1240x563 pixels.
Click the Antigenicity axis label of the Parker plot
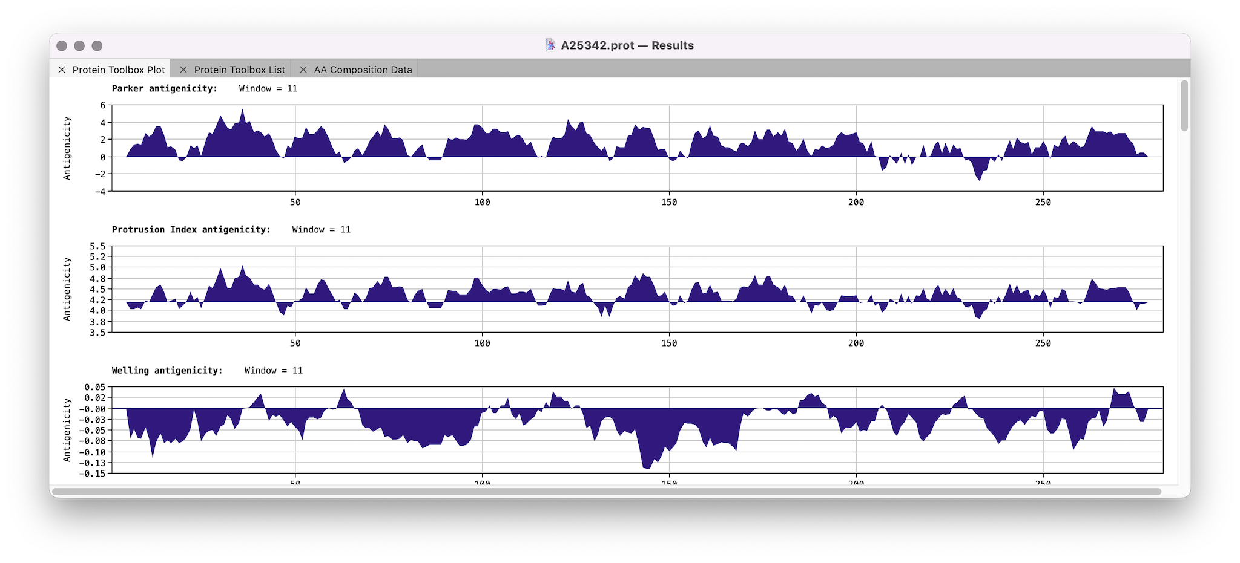[68, 147]
